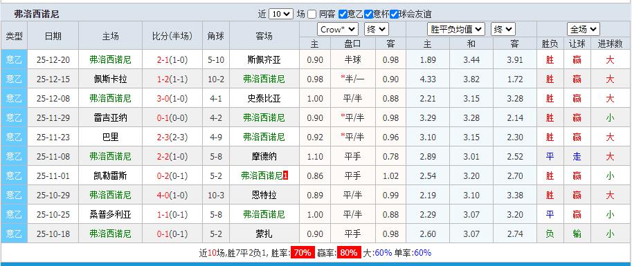Click home team 桑普多利亚
This screenshot has height=266, width=632.
(111, 214)
